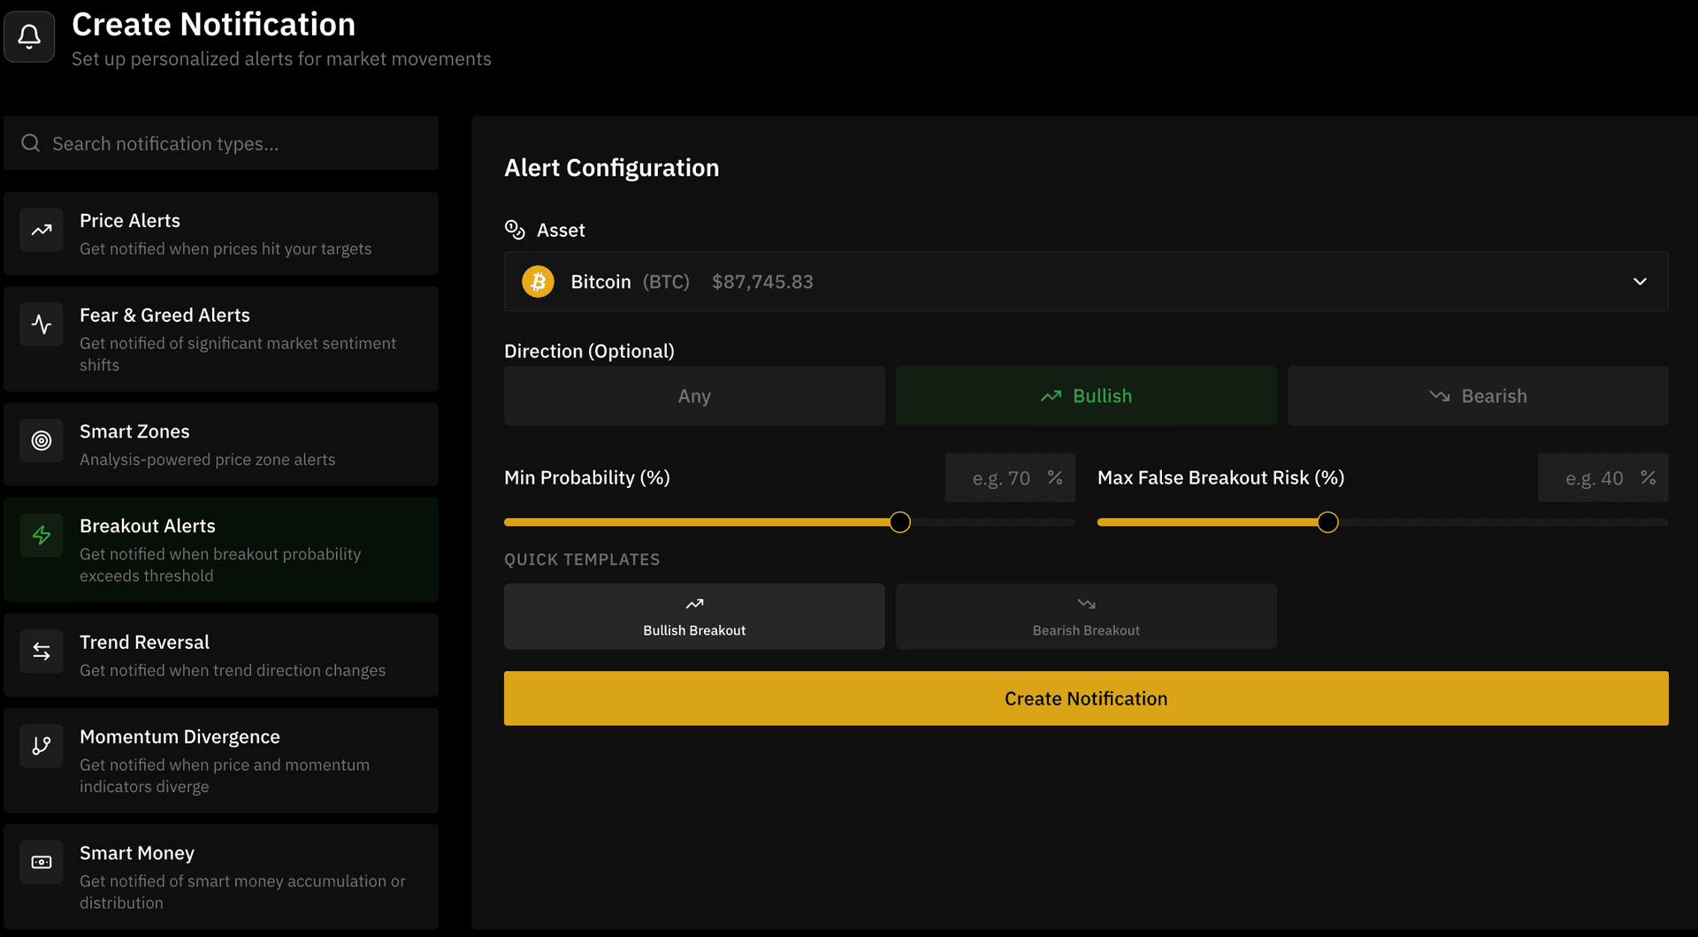Click the Smart Money wallet icon
Image resolution: width=1698 pixels, height=937 pixels.
click(x=41, y=863)
